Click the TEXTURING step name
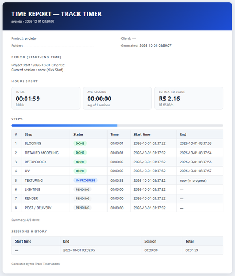Viewport: 235px width, 276px height. tap(34, 180)
